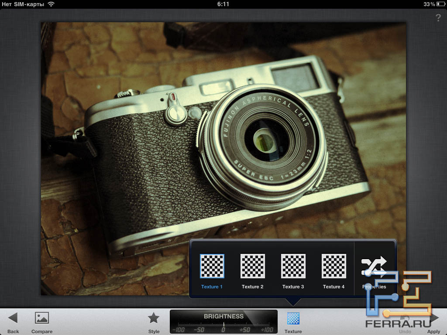This screenshot has height=335, width=447.
Task: Click the 0 mark on brightness scale
Action: (223, 329)
